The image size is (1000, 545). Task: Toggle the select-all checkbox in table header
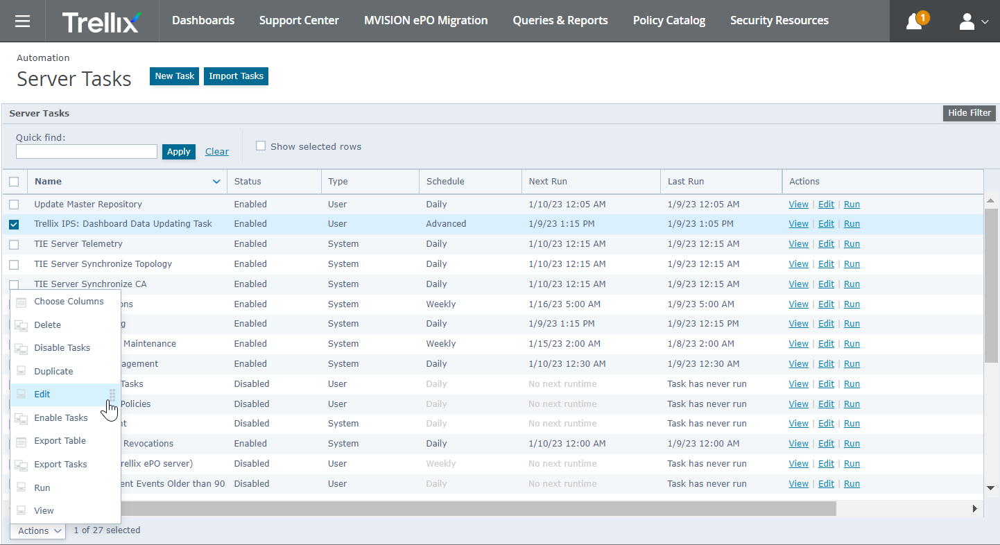click(x=14, y=182)
